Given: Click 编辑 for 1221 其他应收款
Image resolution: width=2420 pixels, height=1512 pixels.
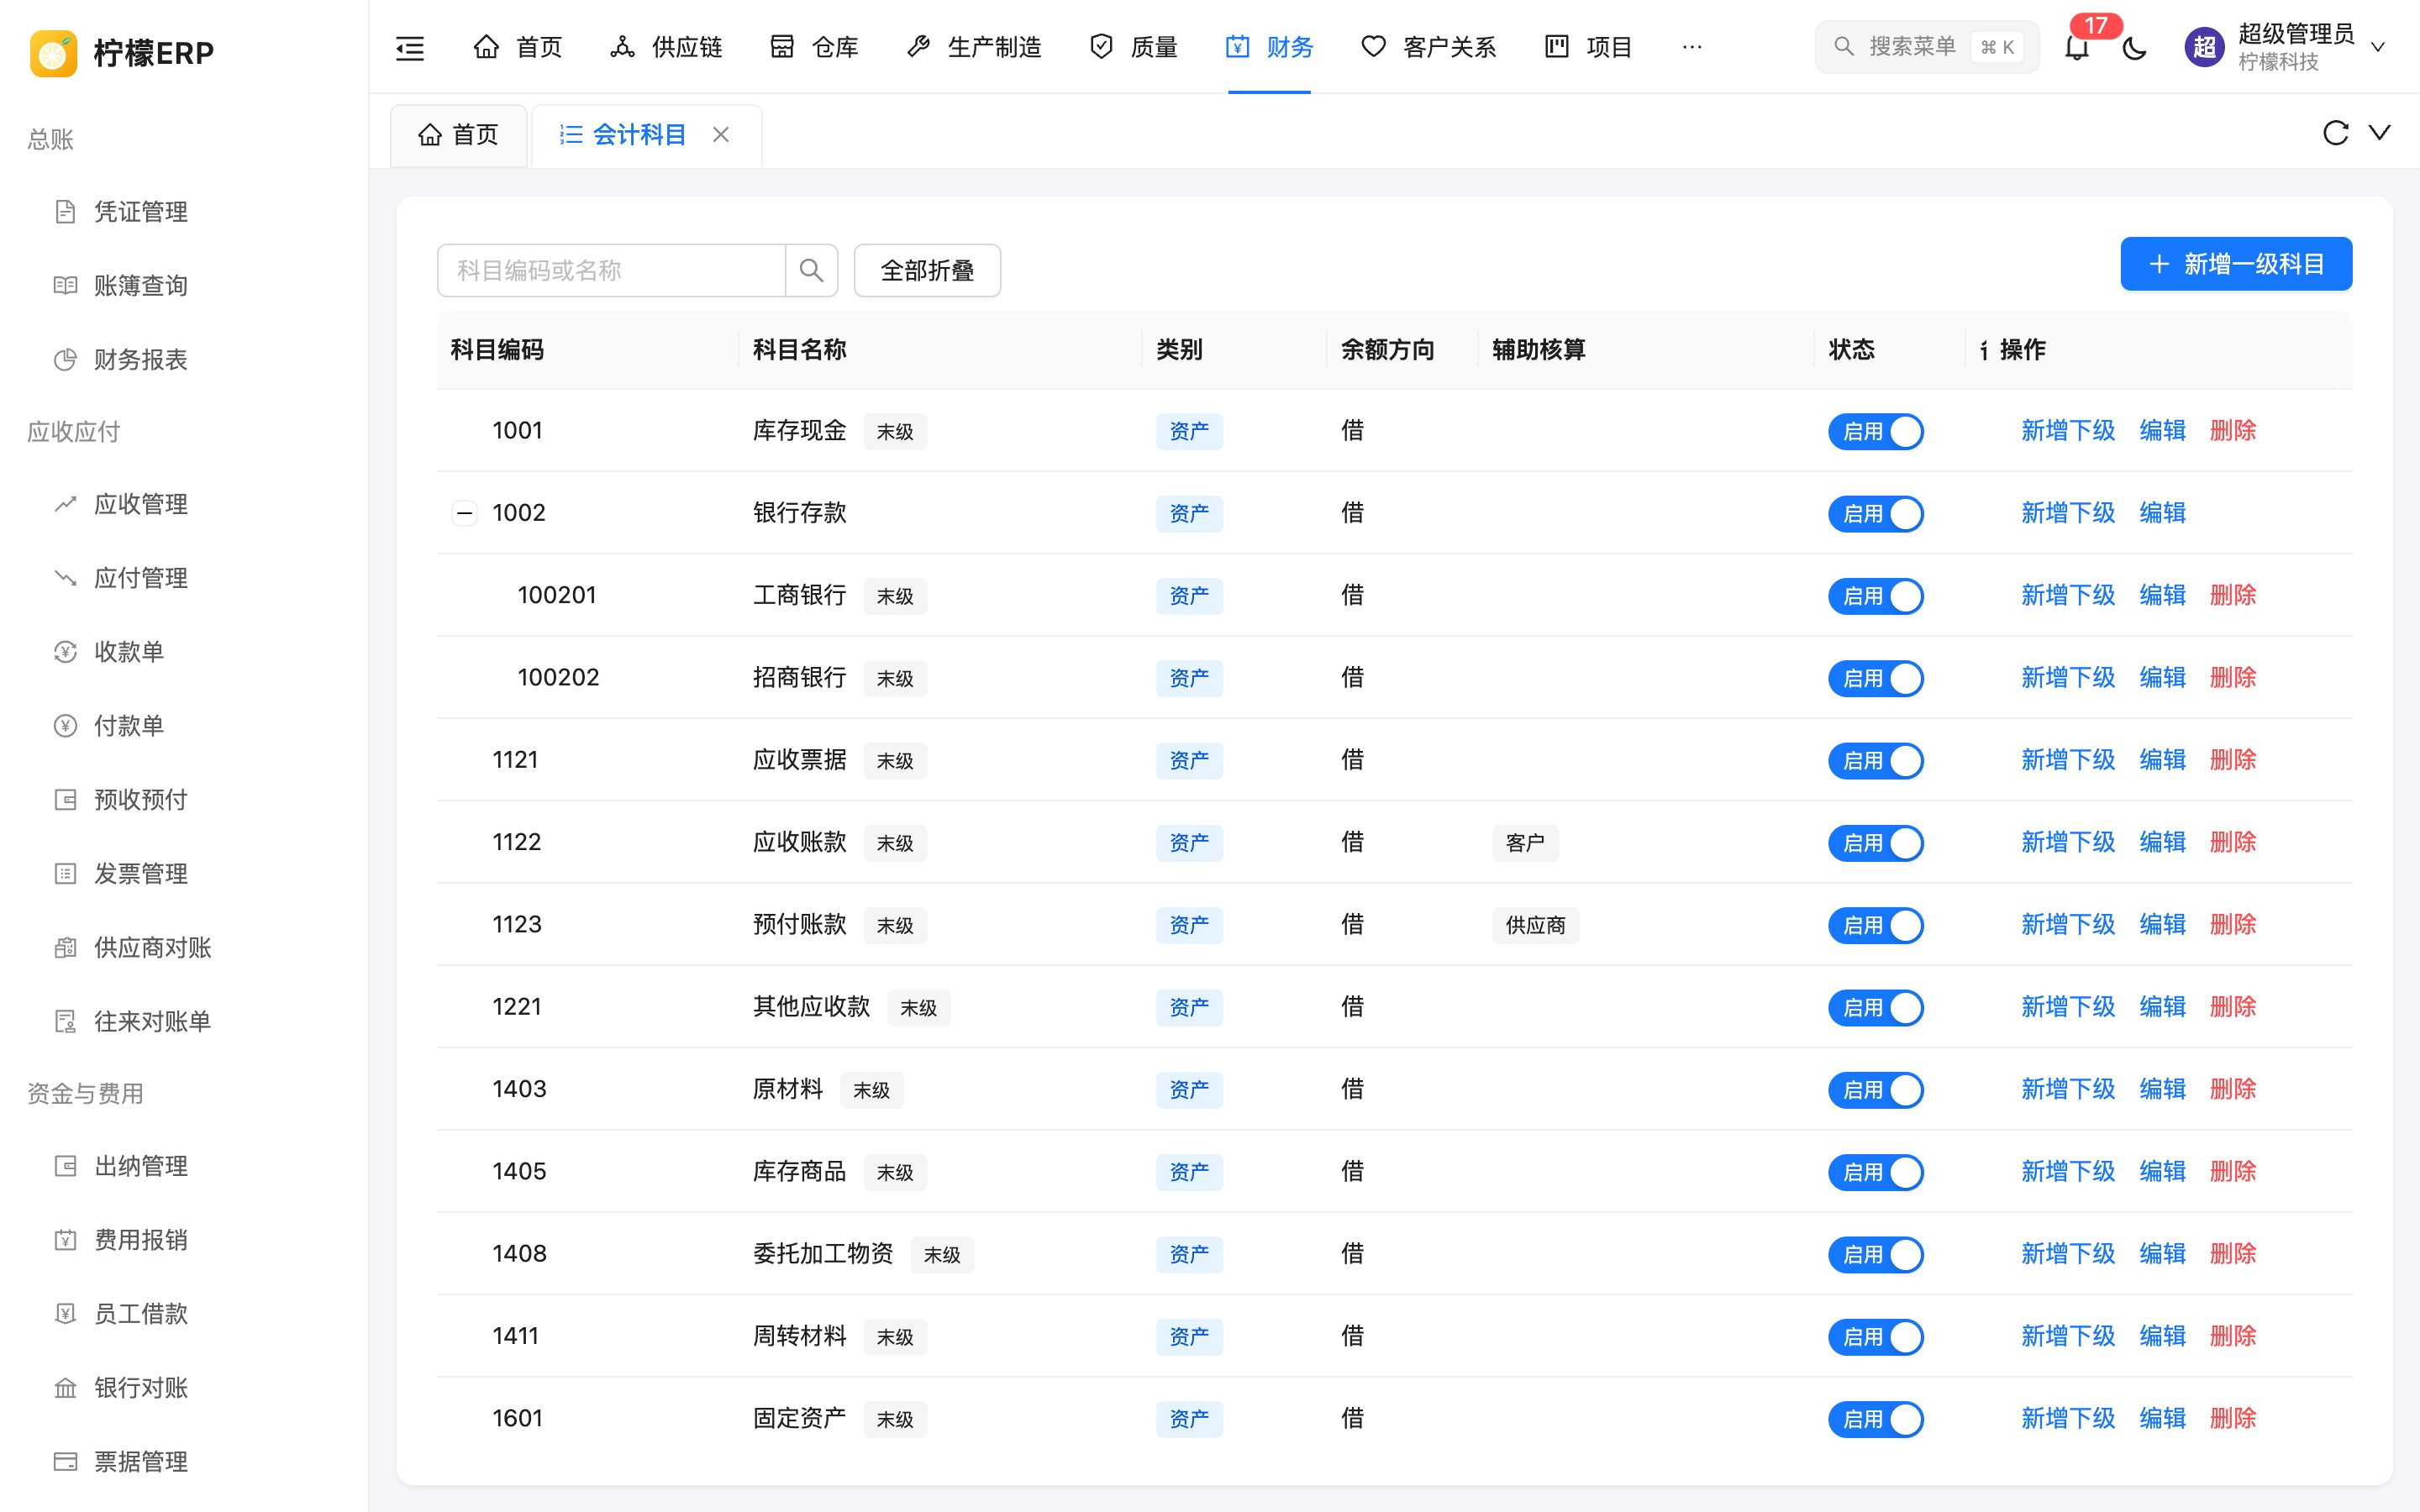Looking at the screenshot, I should coord(2162,1007).
